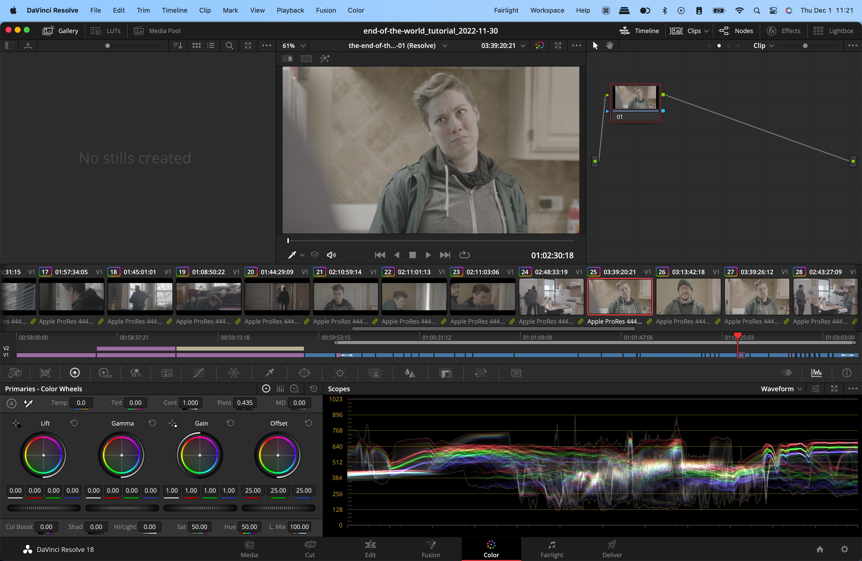Screen dimensions: 862x561
Task: Toggle the Lightbox view
Action: 833,31
